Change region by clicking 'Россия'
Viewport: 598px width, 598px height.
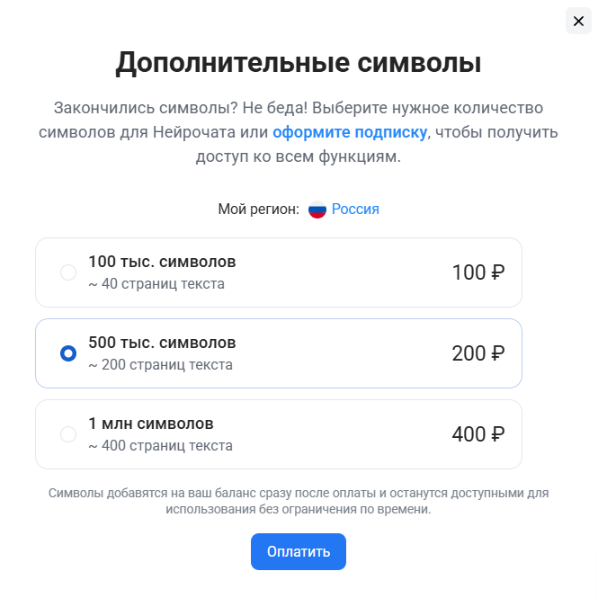pyautogui.click(x=355, y=209)
